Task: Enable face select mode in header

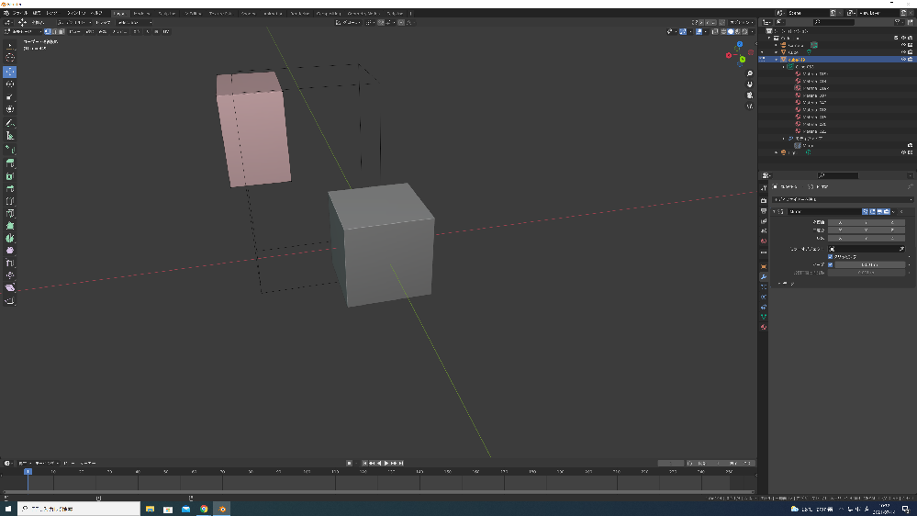Action: tap(61, 31)
